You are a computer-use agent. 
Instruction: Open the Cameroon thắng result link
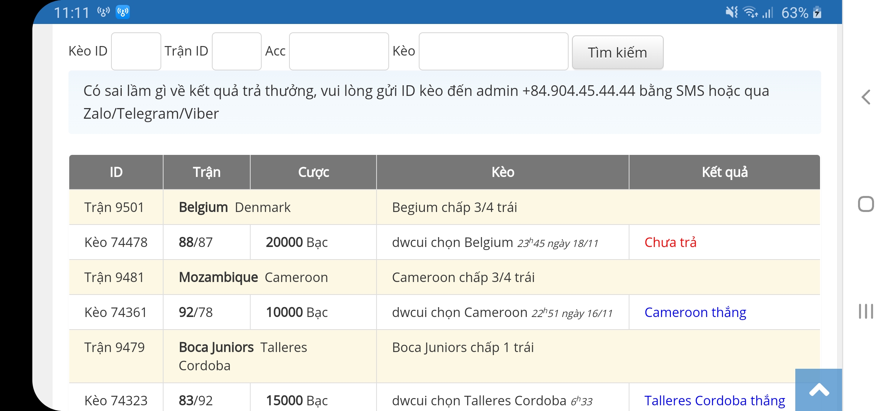click(695, 312)
